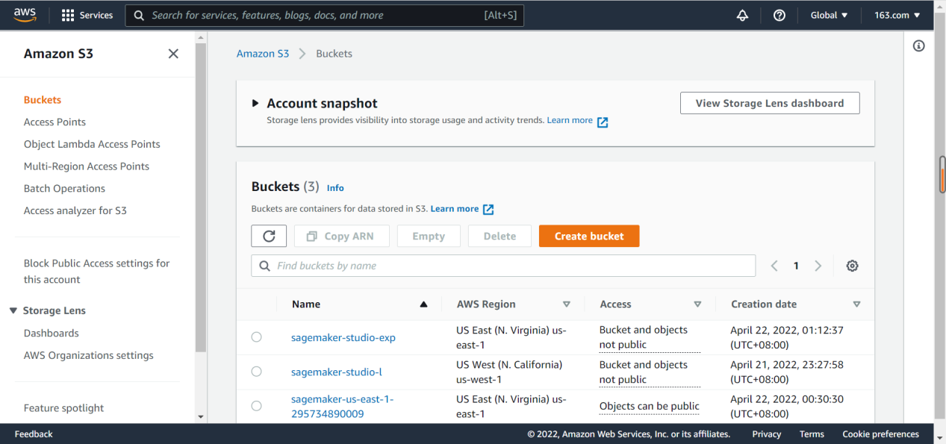Open the help question mark icon
Image resolution: width=946 pixels, height=444 pixels.
[779, 15]
